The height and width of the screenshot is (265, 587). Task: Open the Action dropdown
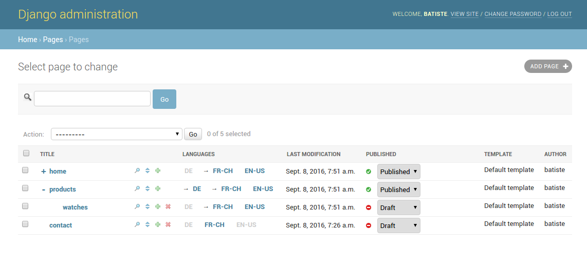pyautogui.click(x=117, y=134)
